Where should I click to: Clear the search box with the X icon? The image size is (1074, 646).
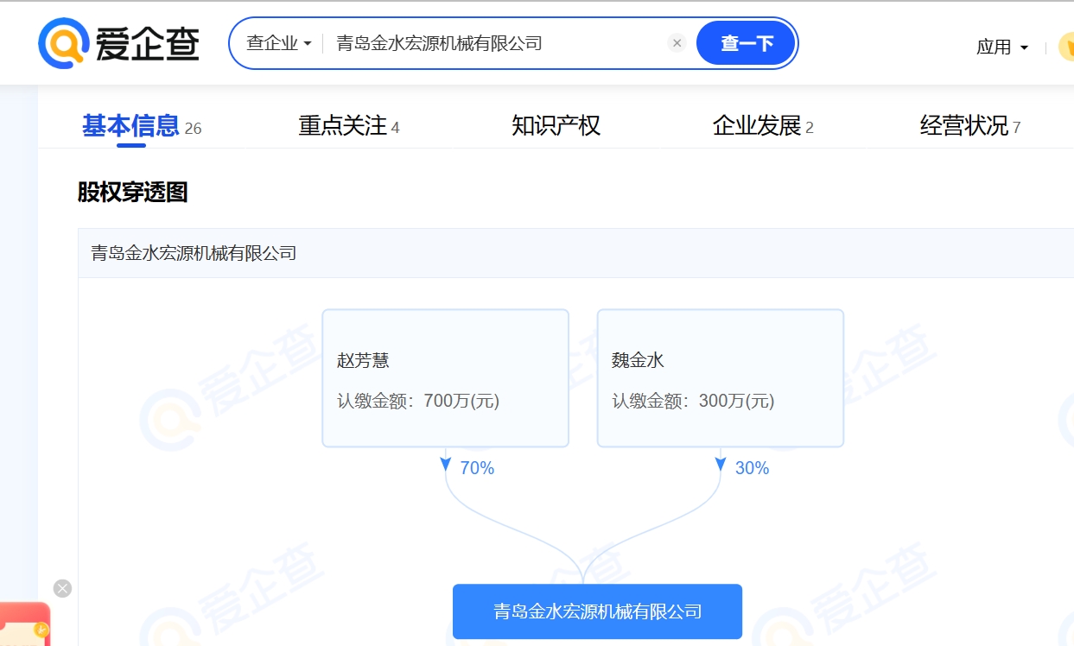coord(677,43)
